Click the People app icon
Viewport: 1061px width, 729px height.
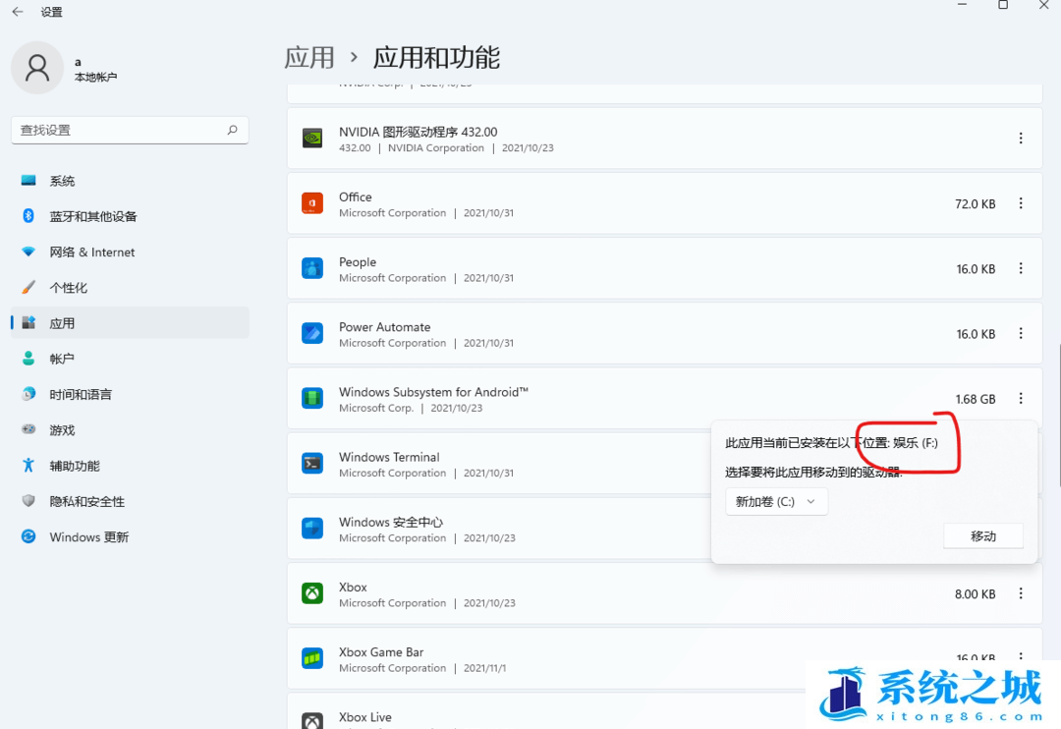pos(312,268)
